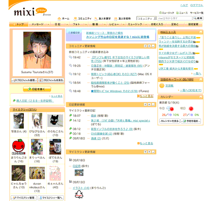Collapse the カレンダー box
Screen dimensions: 212x201
pos(201,97)
